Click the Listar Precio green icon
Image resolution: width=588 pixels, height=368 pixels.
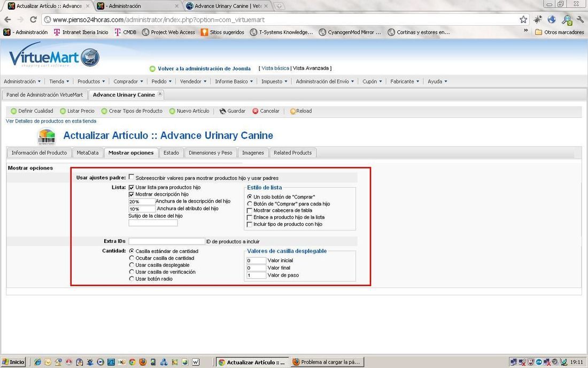(63, 111)
